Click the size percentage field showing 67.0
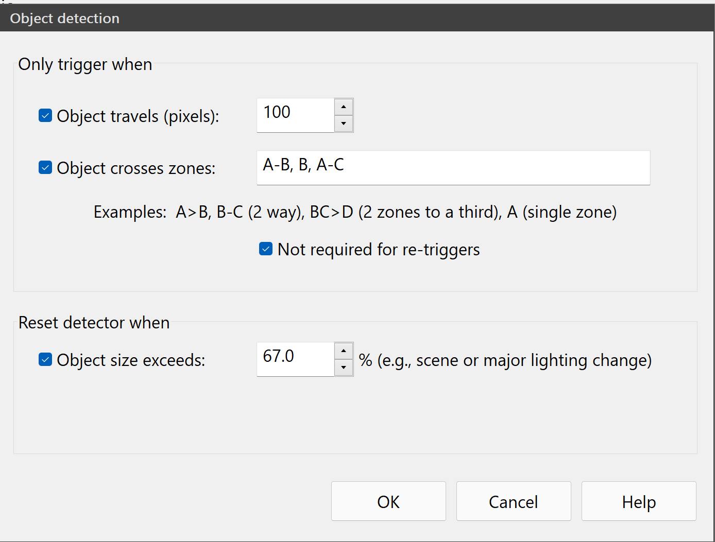 click(296, 359)
